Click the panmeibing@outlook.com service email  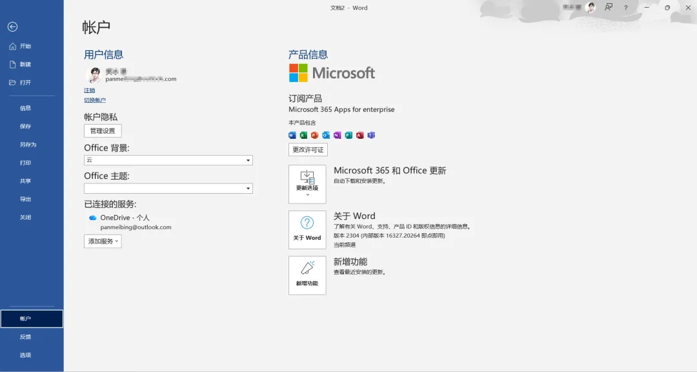(136, 227)
